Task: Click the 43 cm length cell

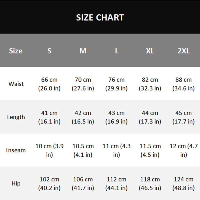Action: [x=116, y=117]
